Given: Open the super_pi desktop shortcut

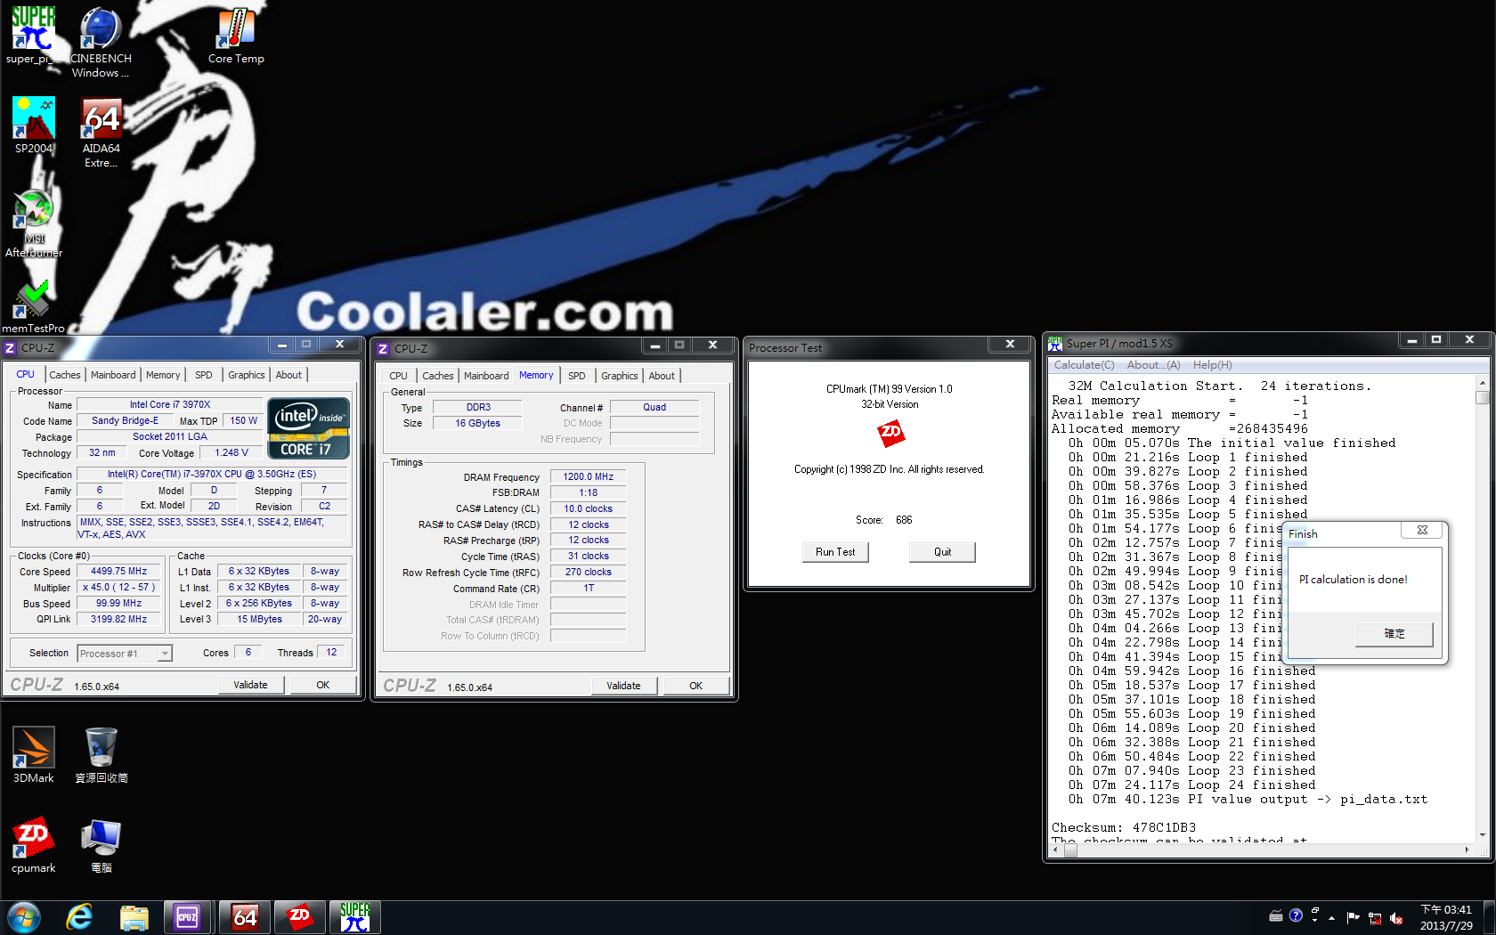Looking at the screenshot, I should pyautogui.click(x=34, y=36).
